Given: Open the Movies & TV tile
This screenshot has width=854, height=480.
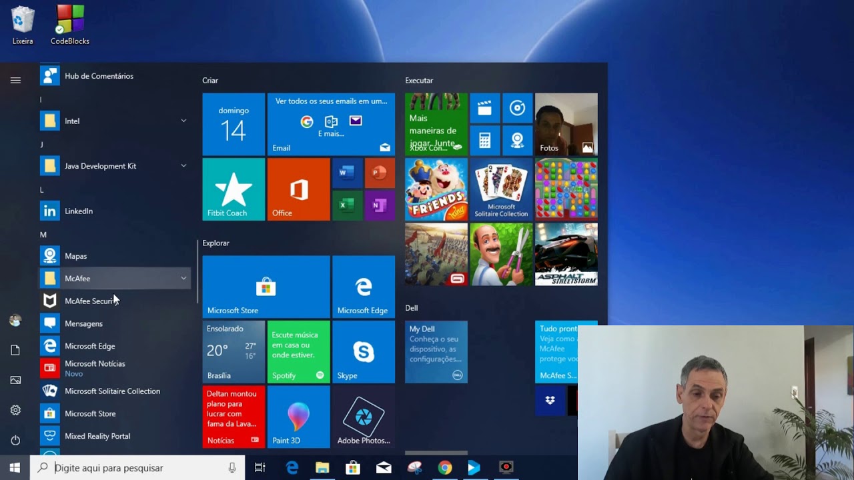Looking at the screenshot, I should tap(485, 108).
